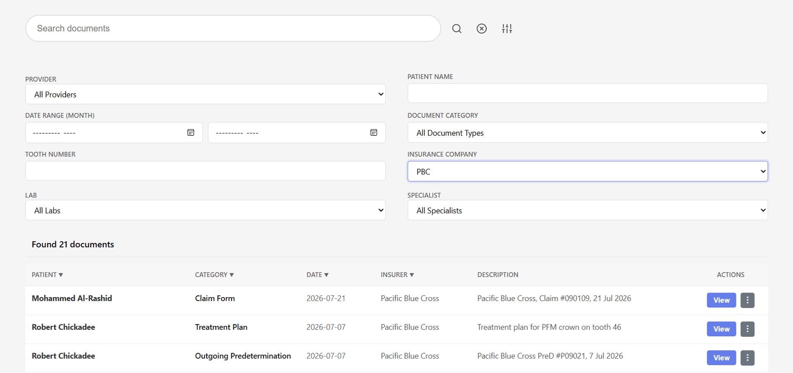793x373 pixels.
Task: Open the Document Category dropdown
Action: point(588,132)
